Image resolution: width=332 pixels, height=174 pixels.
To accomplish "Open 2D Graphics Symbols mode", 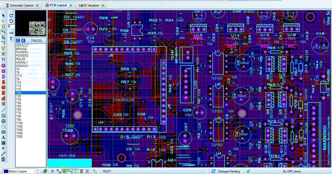I will [x=3, y=143].
